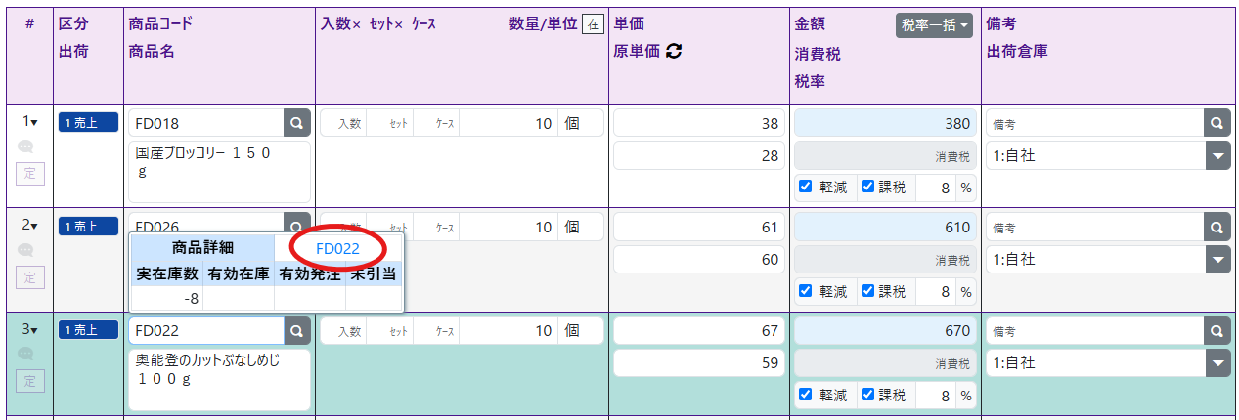Image resolution: width=1239 pixels, height=420 pixels.
Task: Expand the 出荷倉庫 dropdown in row 1
Action: pyautogui.click(x=1217, y=156)
